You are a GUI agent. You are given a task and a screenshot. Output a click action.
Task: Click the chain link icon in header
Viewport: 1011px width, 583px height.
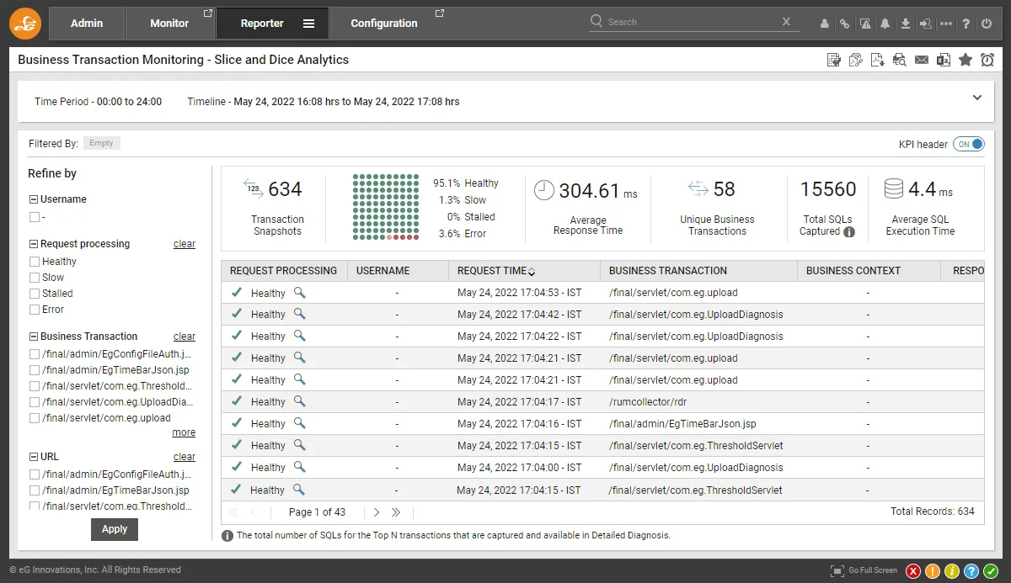(x=844, y=24)
